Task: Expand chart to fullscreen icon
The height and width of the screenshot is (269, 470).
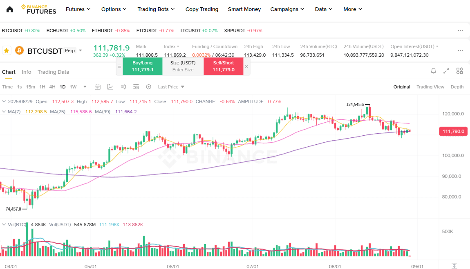Action: (x=446, y=71)
